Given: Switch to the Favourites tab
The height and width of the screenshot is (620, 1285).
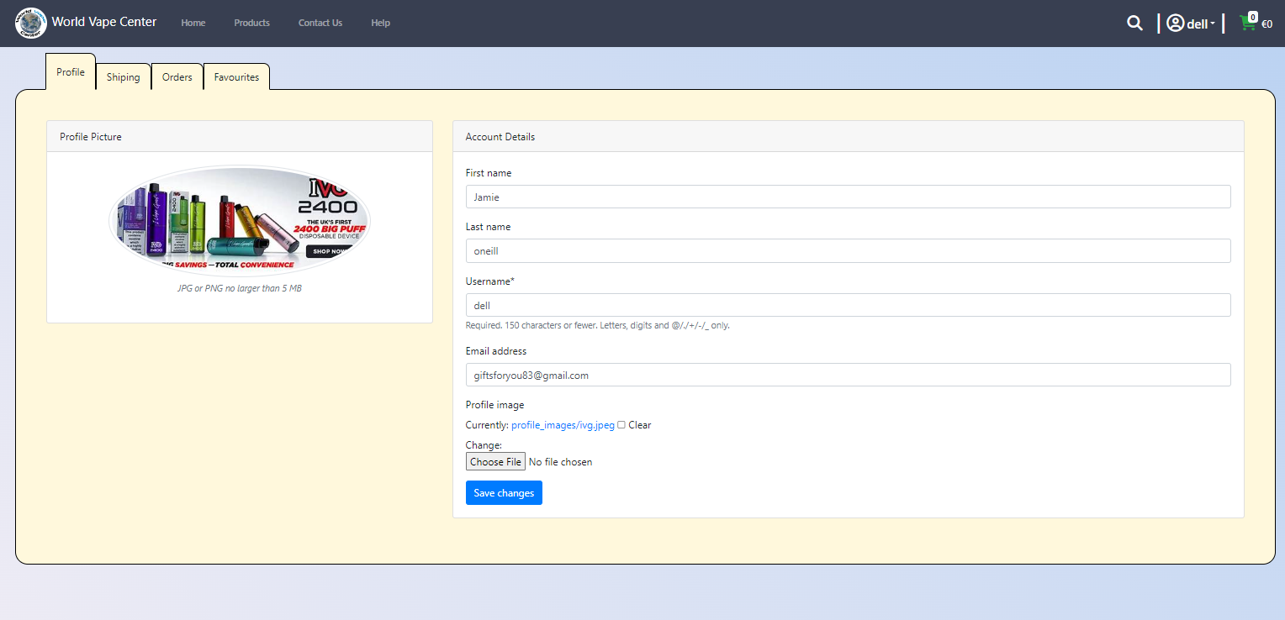Looking at the screenshot, I should point(236,77).
